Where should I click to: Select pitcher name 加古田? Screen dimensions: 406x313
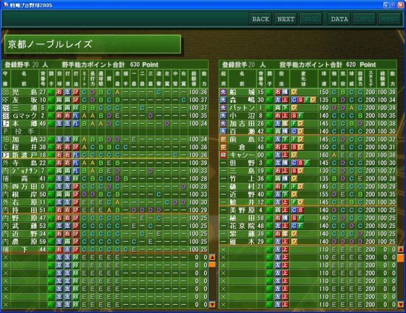(242, 124)
